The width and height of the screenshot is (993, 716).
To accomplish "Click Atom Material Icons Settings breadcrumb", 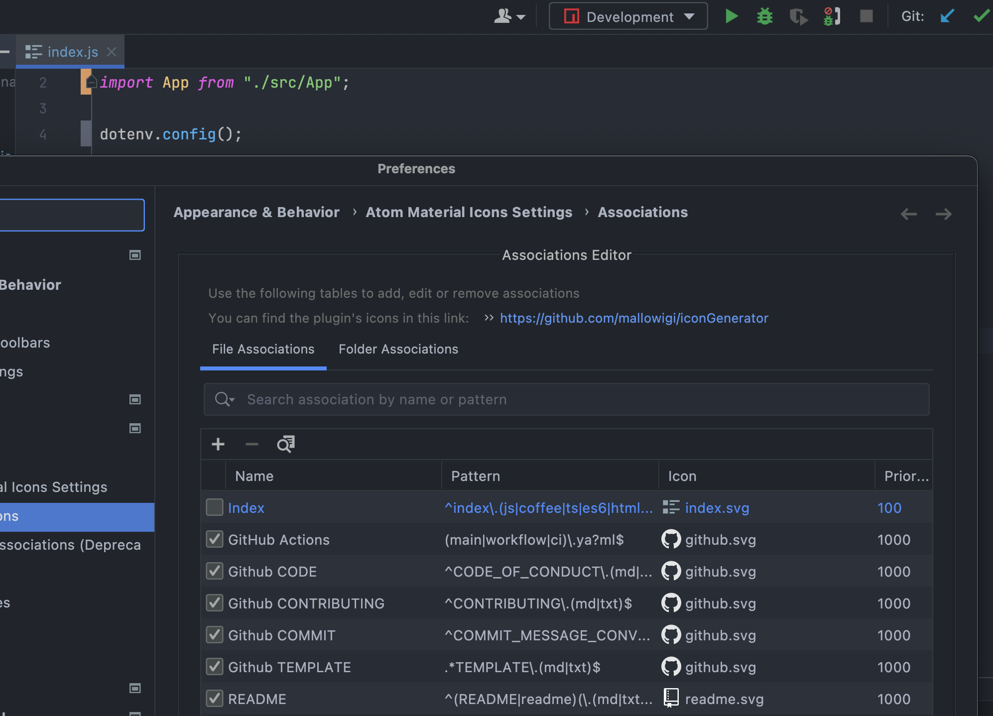I will pyautogui.click(x=469, y=212).
